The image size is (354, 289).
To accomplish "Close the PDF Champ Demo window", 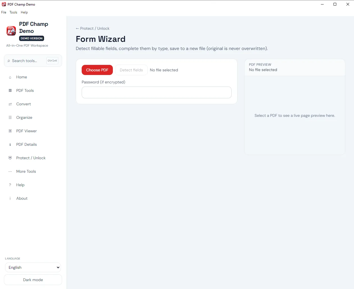I will coord(348,4).
